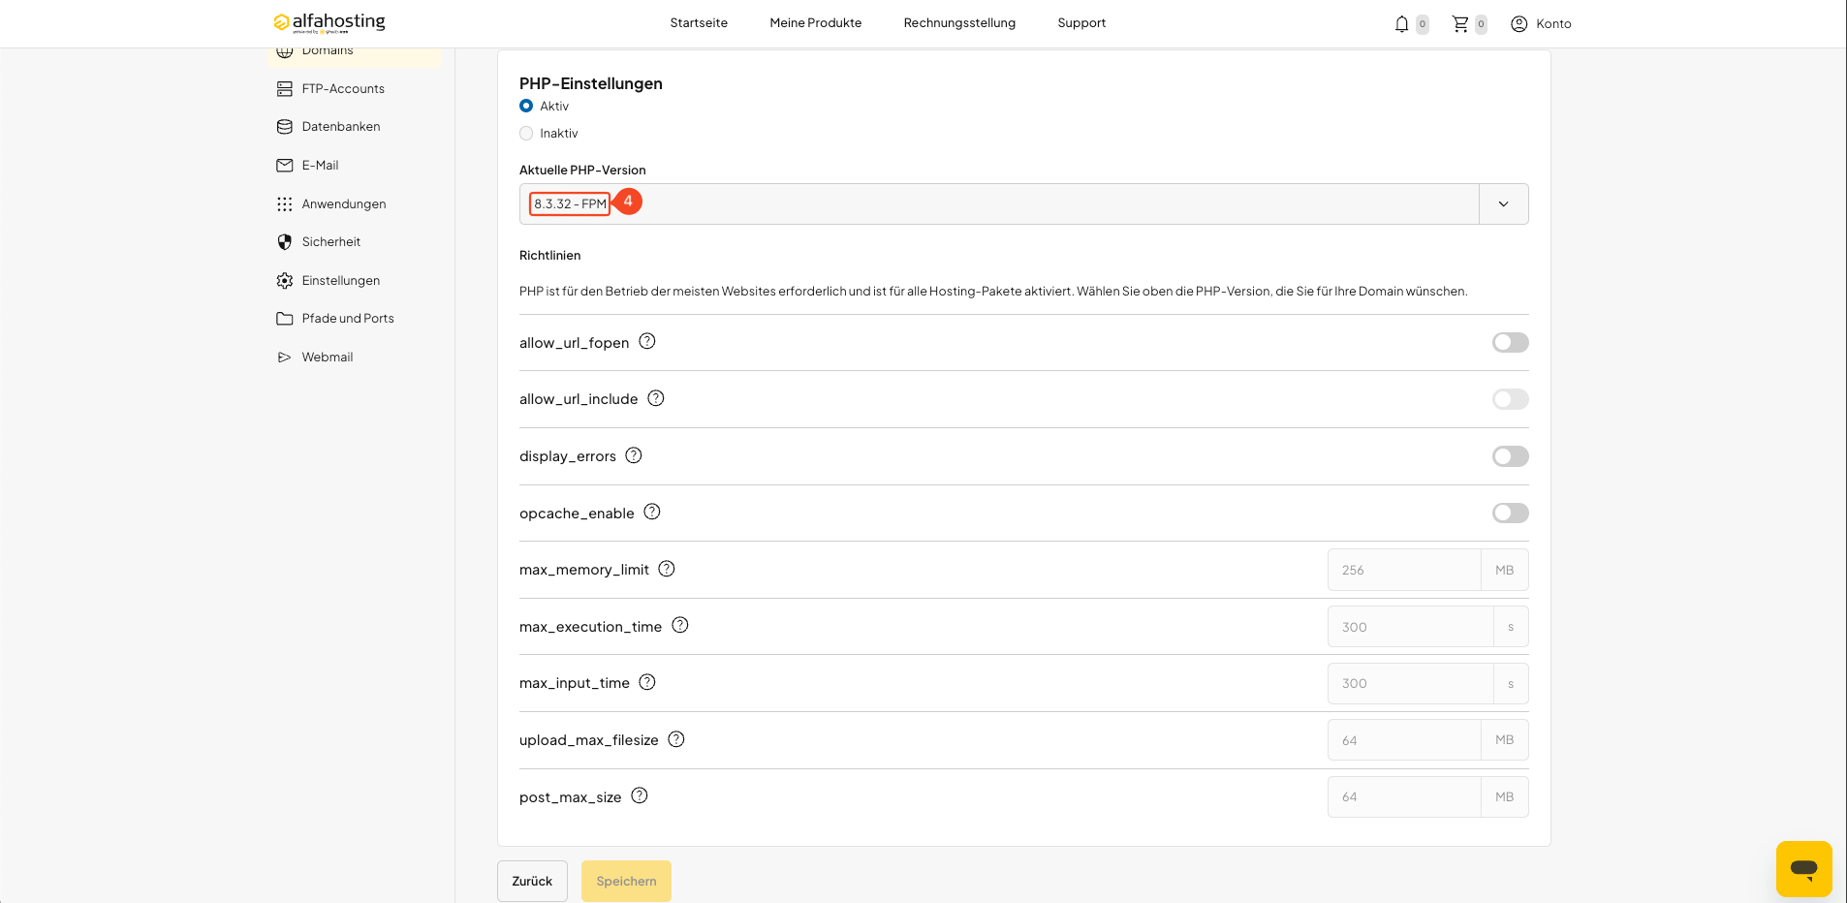Open the notifications bell icon
The image size is (1847, 903).
click(x=1401, y=23)
